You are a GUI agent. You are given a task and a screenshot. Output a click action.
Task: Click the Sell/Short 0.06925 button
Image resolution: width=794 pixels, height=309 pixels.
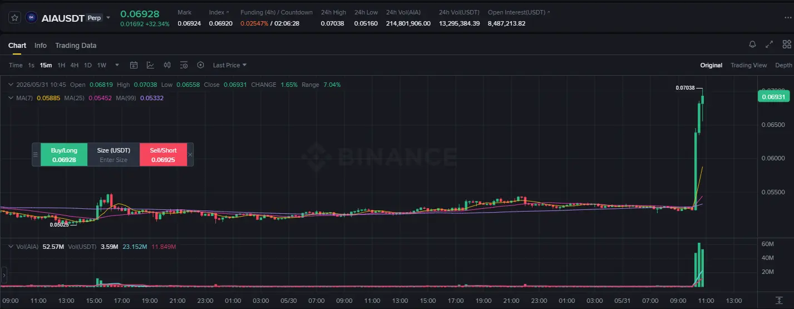click(163, 155)
